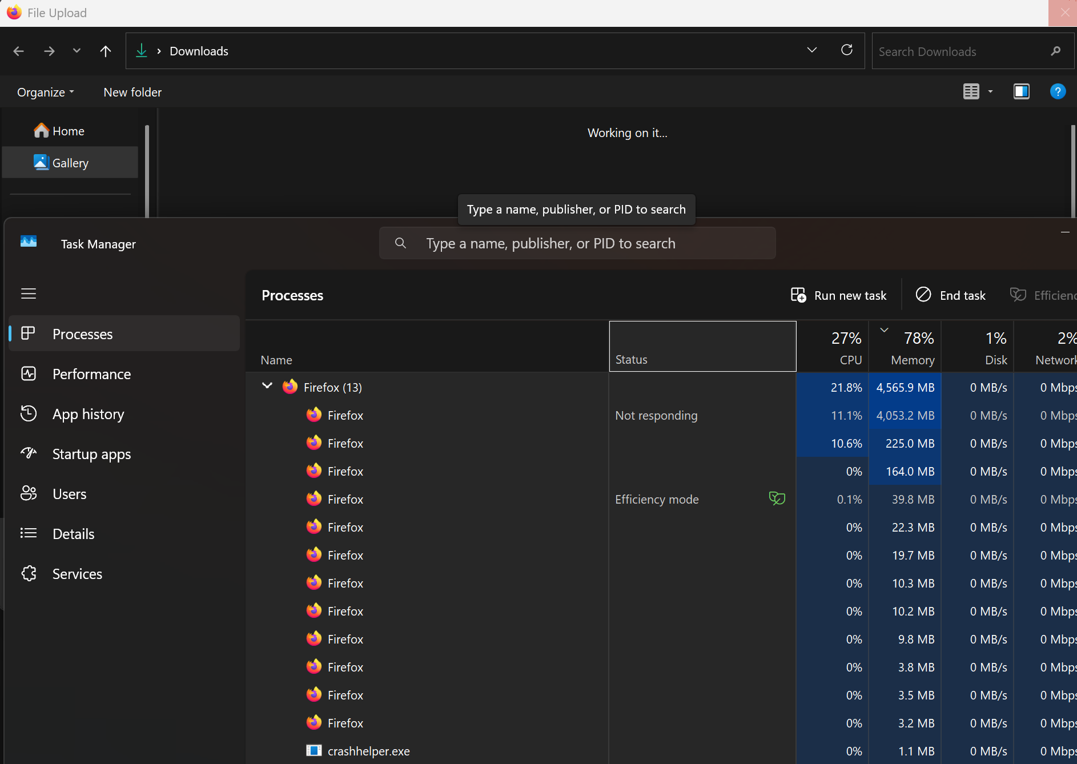The image size is (1077, 764).
Task: Click the 21.8% CPU value
Action: pyautogui.click(x=846, y=387)
